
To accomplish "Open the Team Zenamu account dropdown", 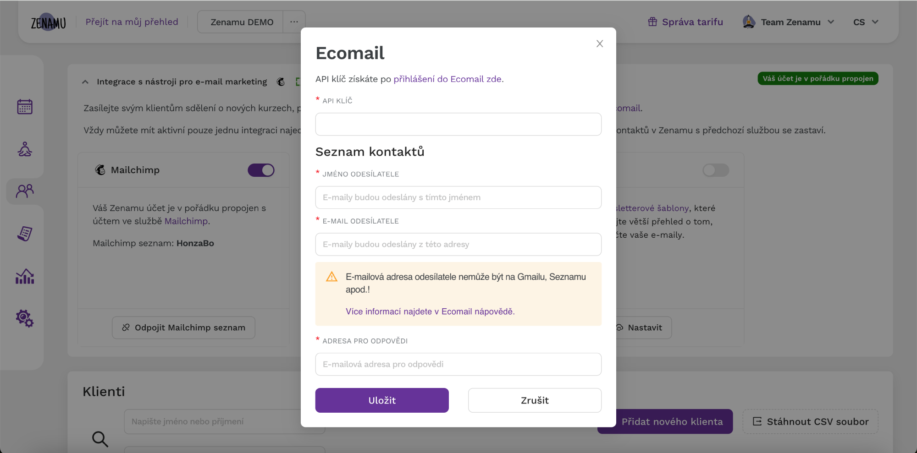I will pyautogui.click(x=788, y=22).
